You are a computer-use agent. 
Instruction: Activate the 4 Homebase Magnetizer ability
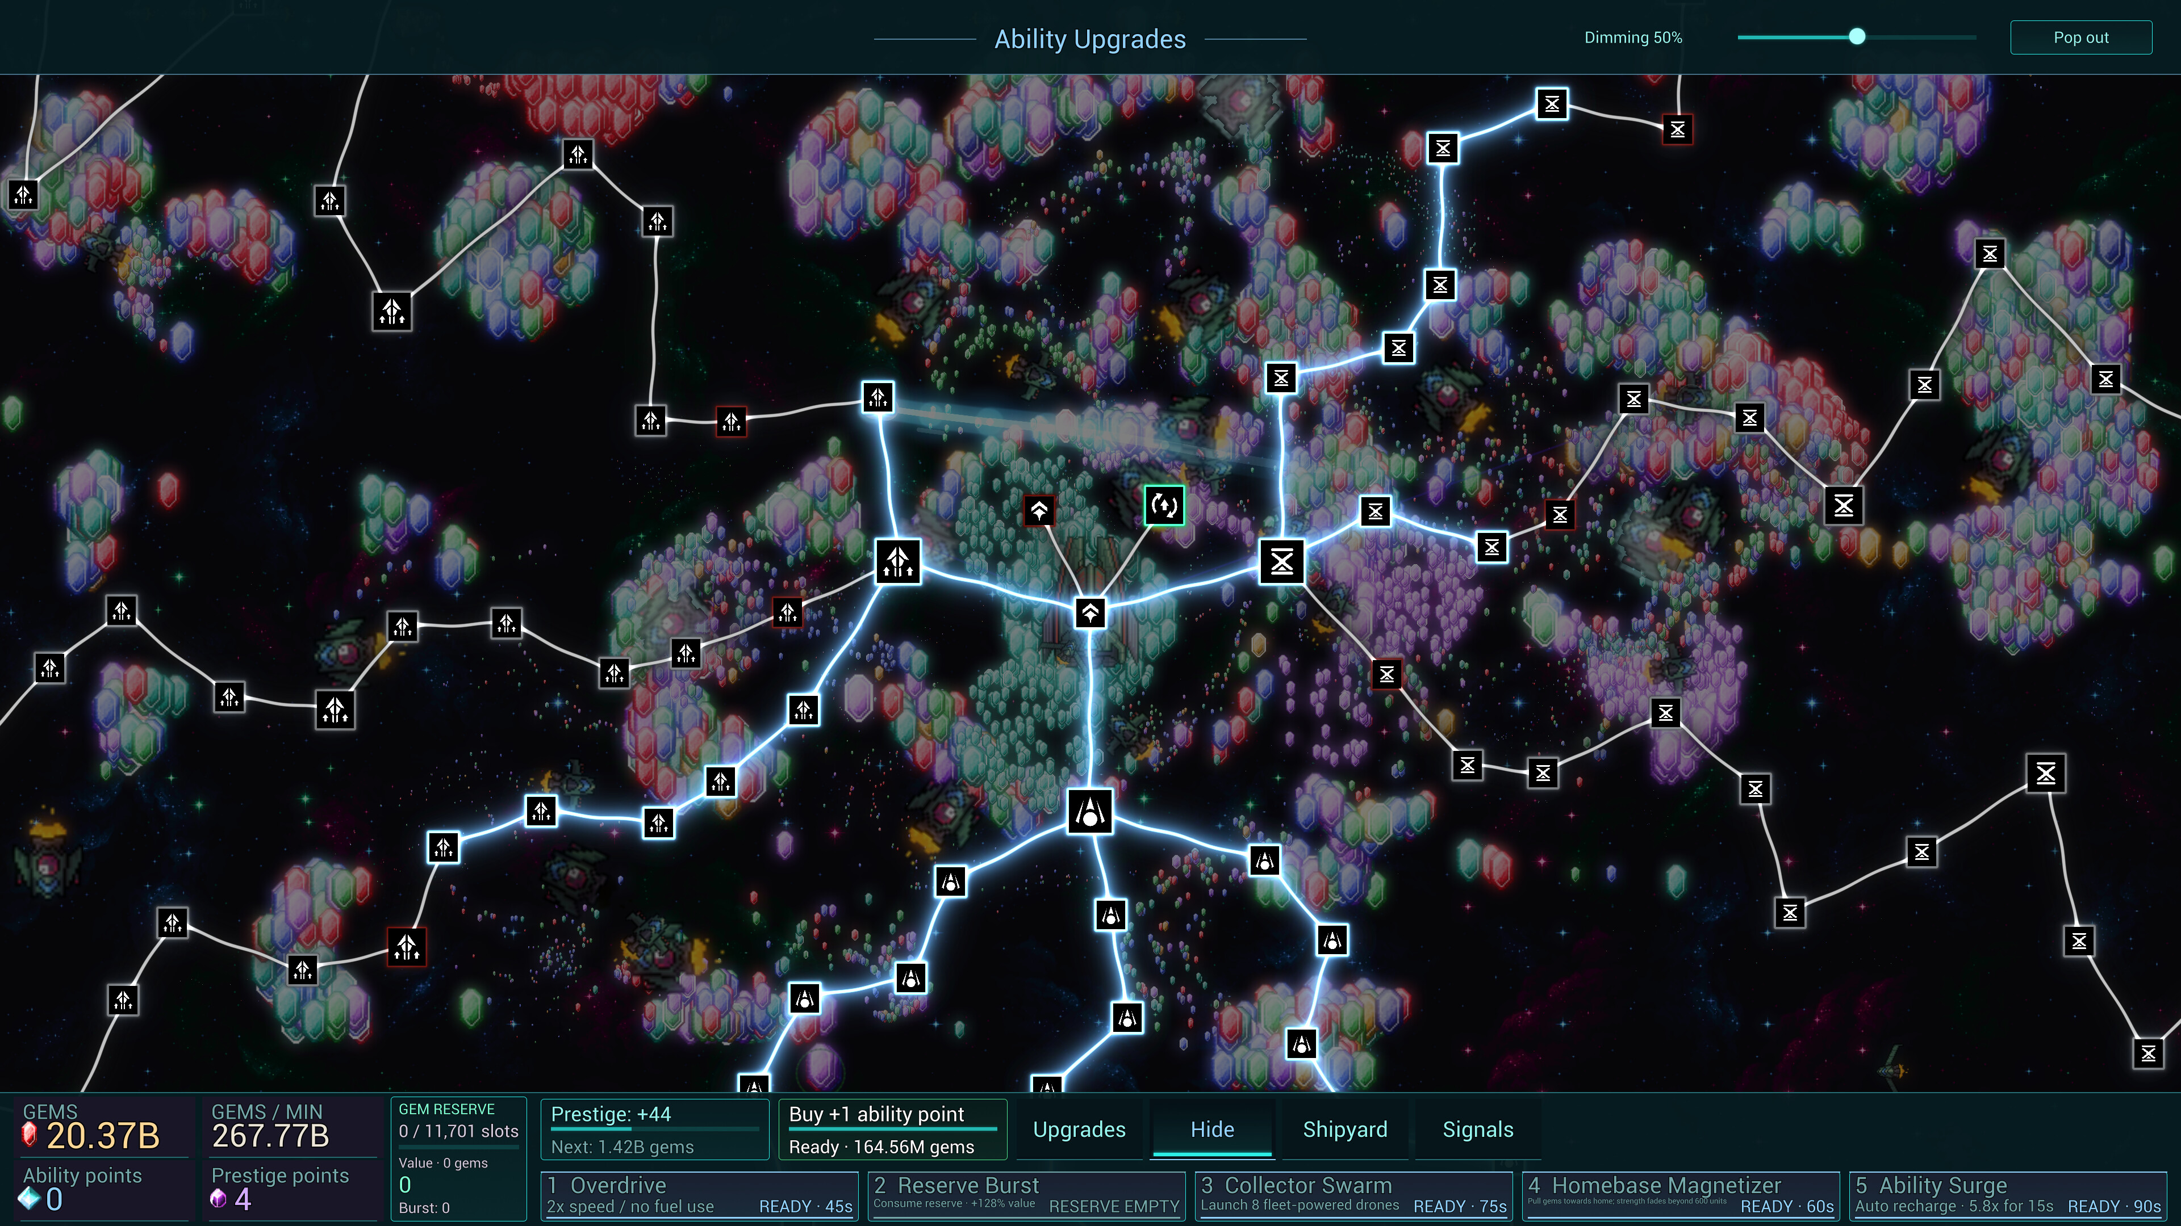coord(1681,1195)
